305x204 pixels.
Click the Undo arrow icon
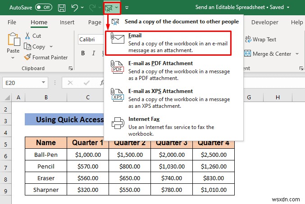click(74, 8)
